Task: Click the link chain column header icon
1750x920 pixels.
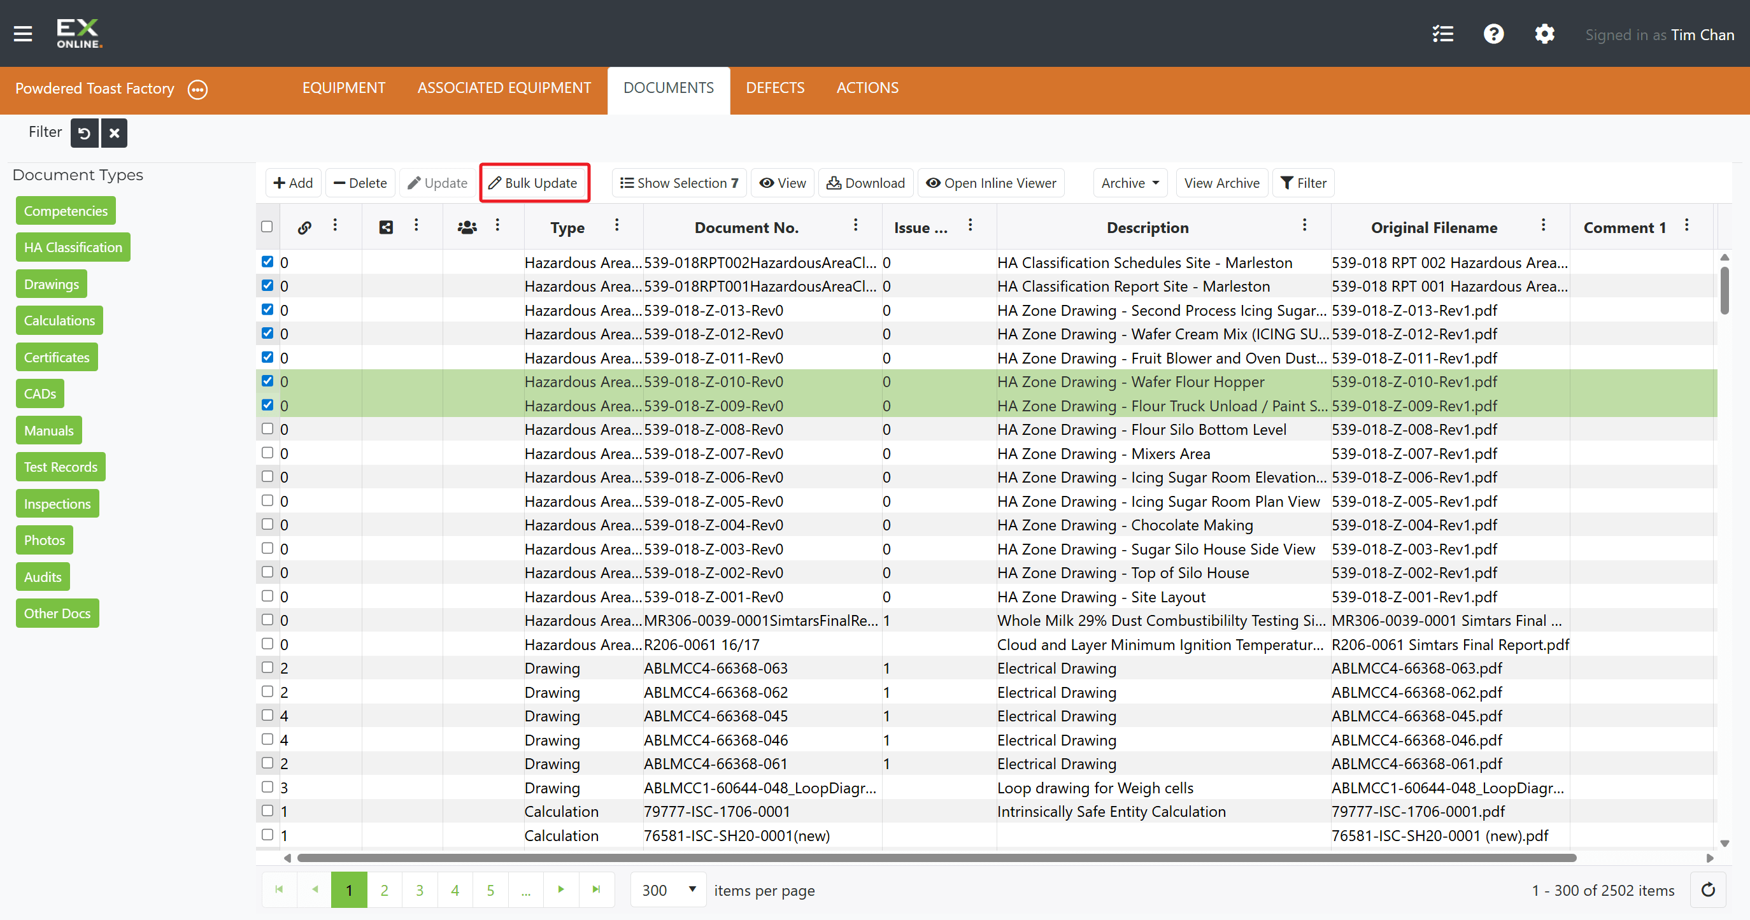Action: (x=304, y=227)
